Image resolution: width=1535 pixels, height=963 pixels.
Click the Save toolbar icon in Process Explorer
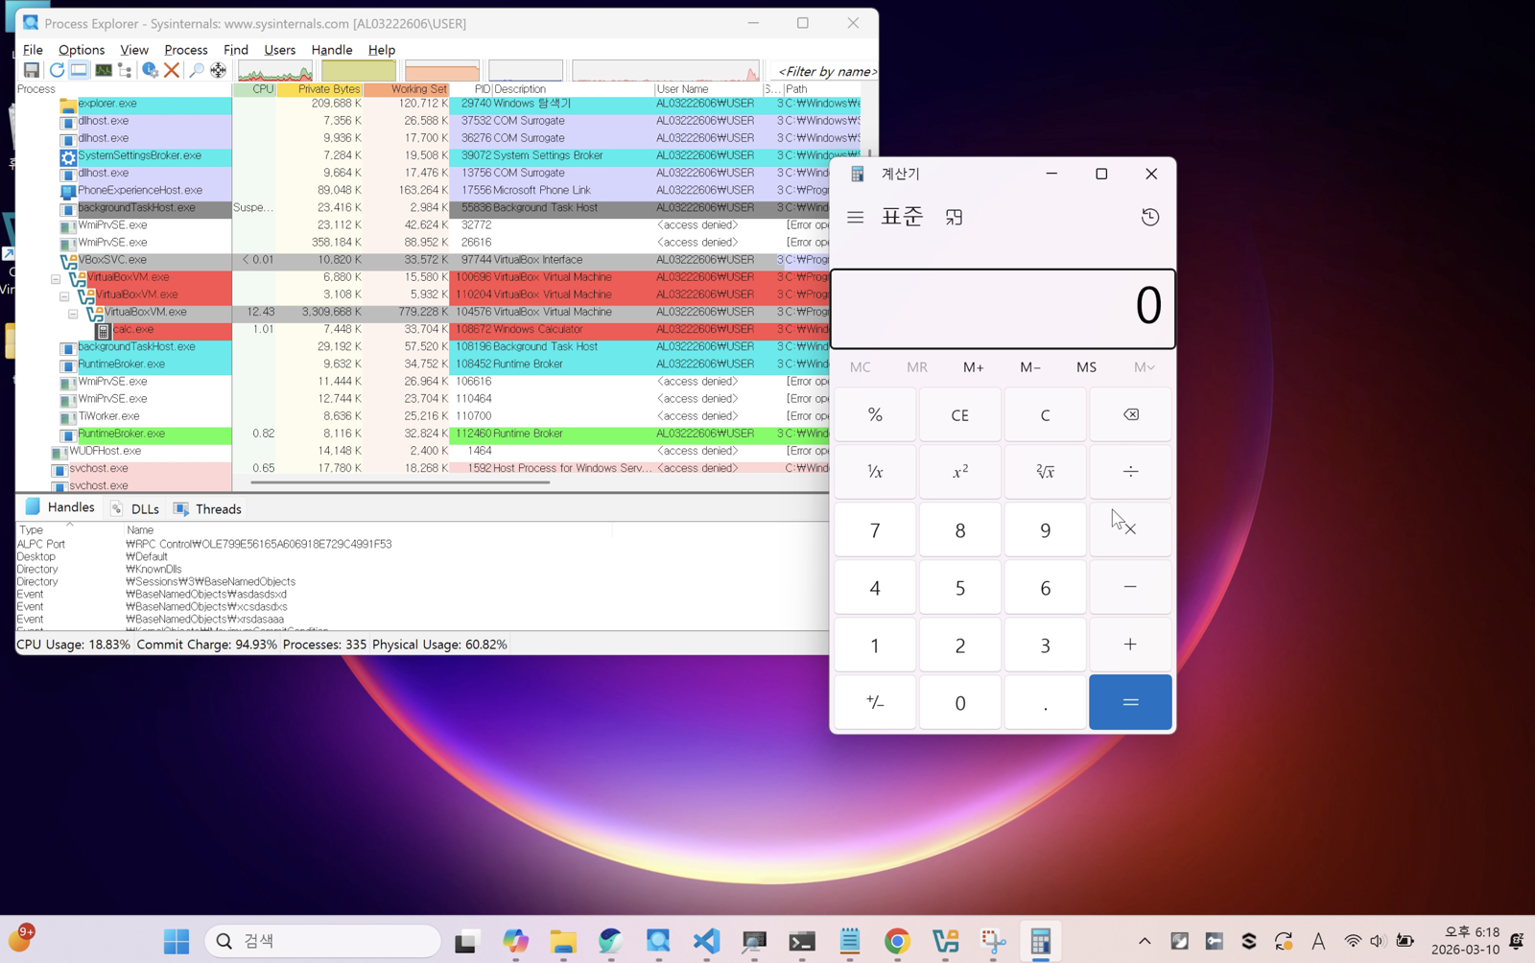[32, 70]
